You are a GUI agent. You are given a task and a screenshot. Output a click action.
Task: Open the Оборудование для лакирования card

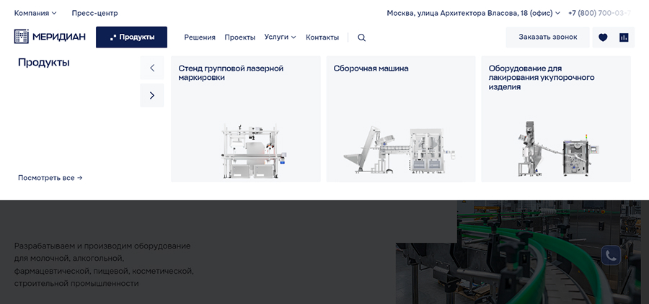pyautogui.click(x=556, y=119)
